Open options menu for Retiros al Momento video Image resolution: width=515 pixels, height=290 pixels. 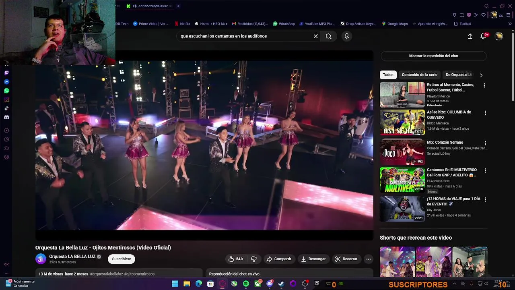coord(484,85)
